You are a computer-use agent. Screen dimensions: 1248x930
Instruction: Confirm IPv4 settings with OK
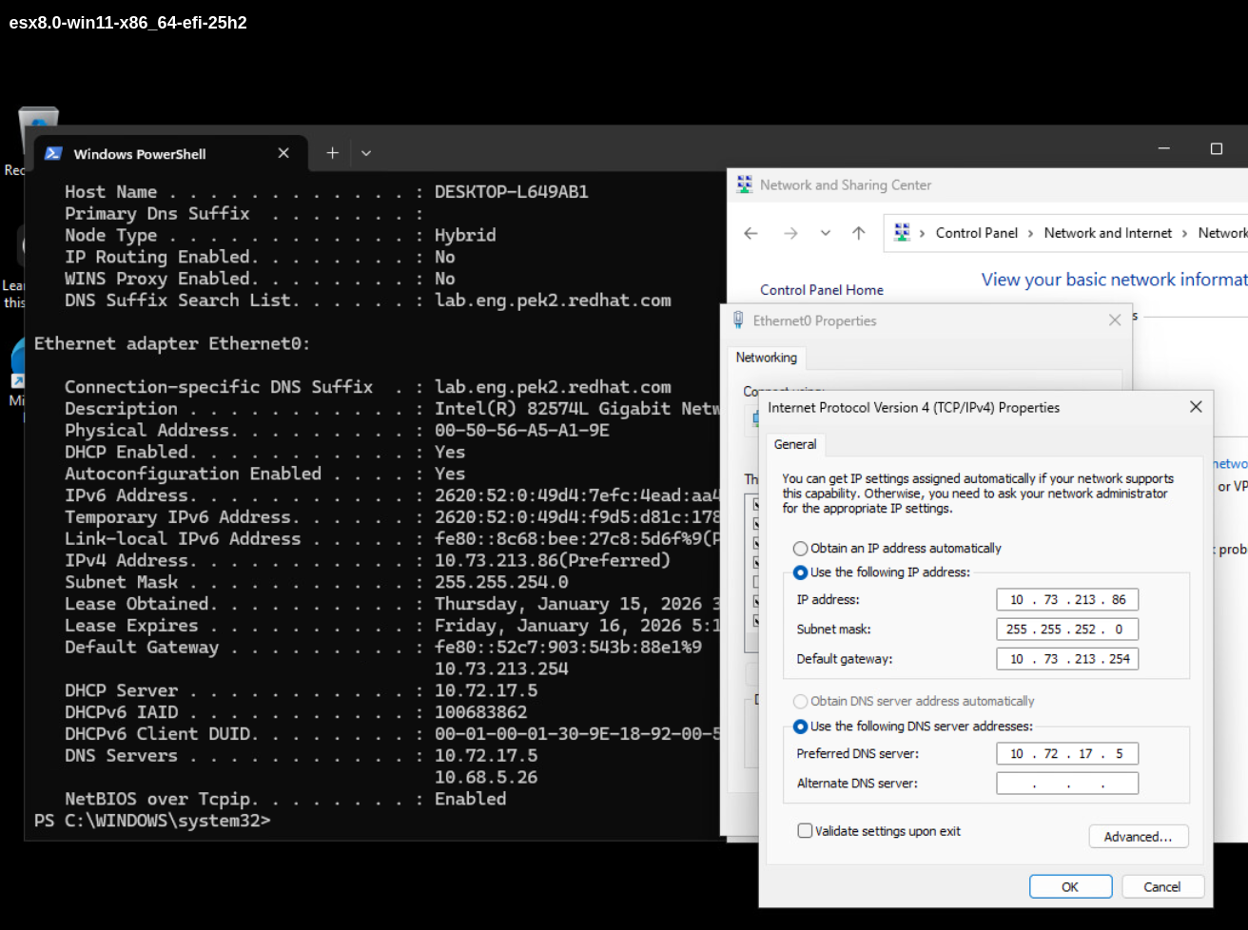point(1070,887)
